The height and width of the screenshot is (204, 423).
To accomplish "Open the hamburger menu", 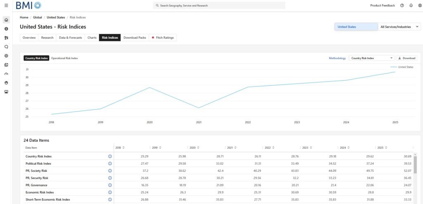I will (6, 5).
